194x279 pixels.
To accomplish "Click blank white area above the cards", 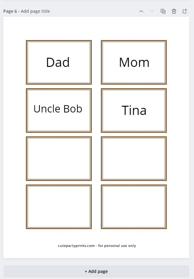I will 96,29.
